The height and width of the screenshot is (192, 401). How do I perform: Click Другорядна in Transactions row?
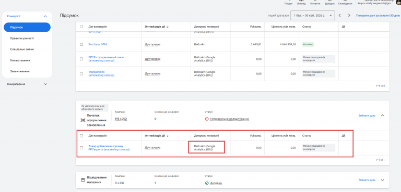[x=152, y=74]
